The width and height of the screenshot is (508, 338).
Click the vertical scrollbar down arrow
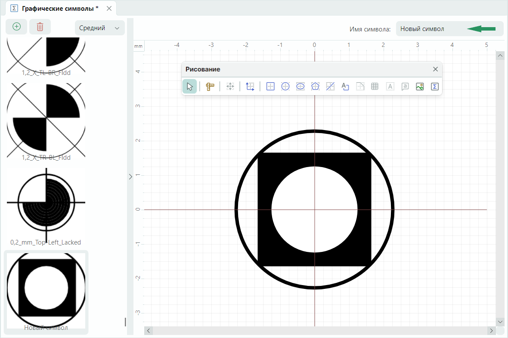pyautogui.click(x=500, y=322)
